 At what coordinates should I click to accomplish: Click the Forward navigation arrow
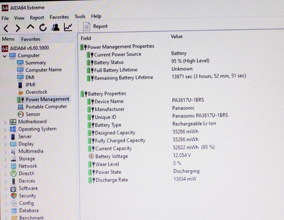point(18,28)
